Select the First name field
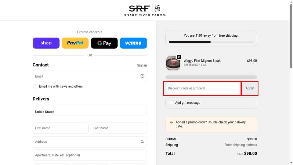This screenshot has width=293, height=165. click(60, 128)
